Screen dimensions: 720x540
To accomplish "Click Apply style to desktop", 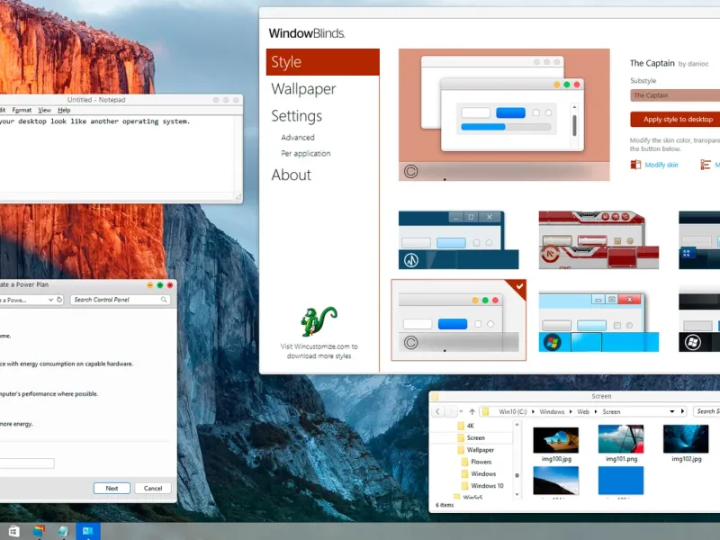I will point(675,120).
